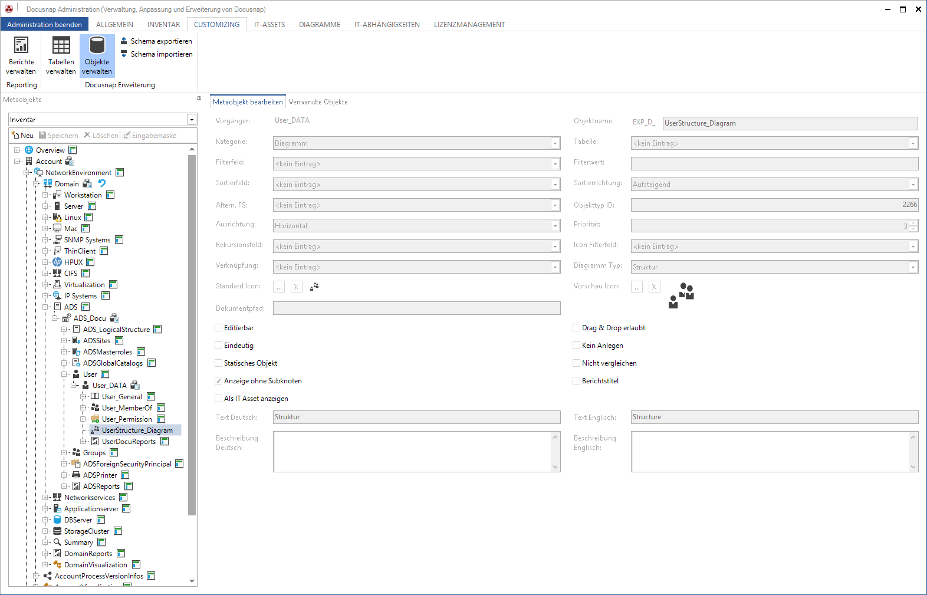
Task: Click the Schema importieren icon
Action: click(x=124, y=54)
